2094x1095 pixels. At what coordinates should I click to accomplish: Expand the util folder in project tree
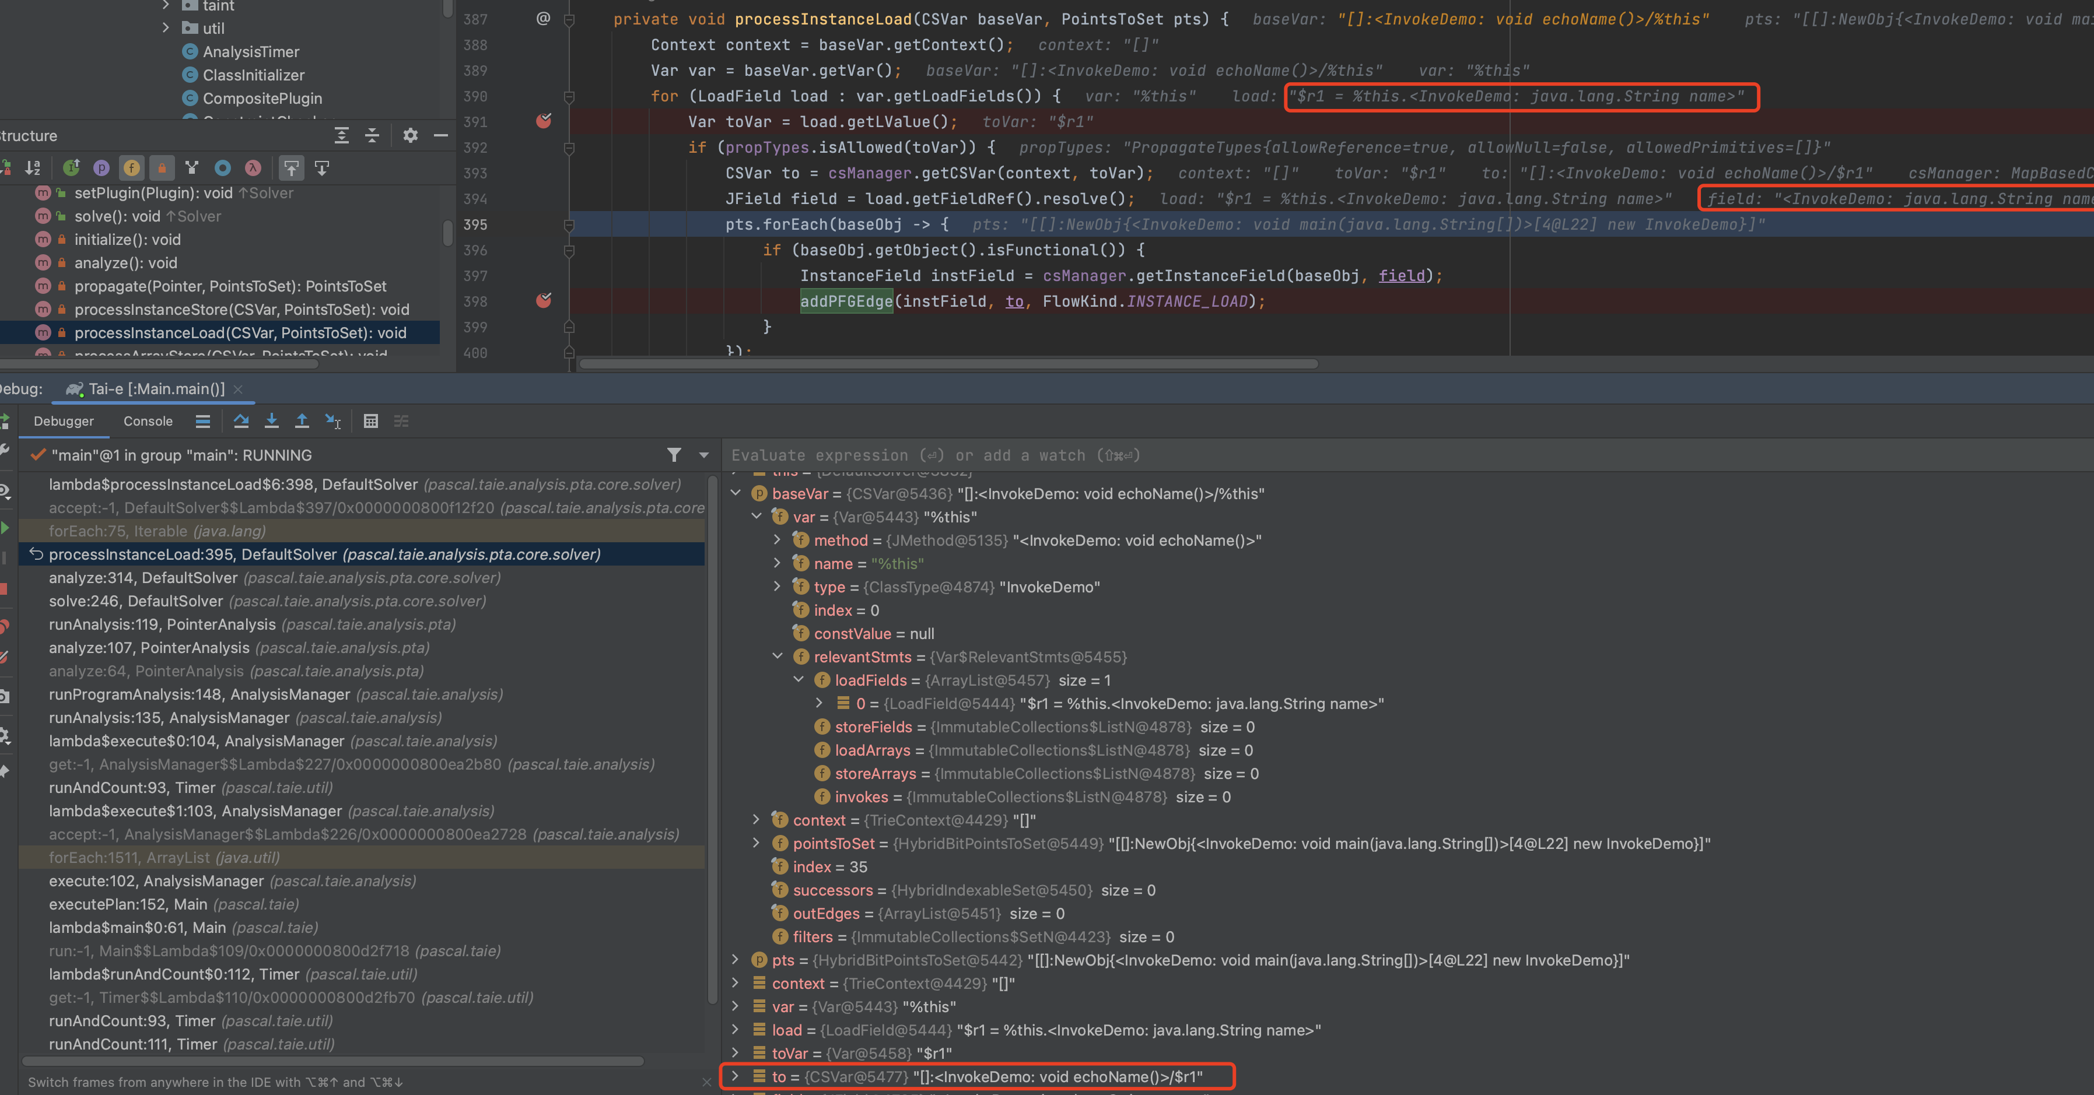coord(166,27)
